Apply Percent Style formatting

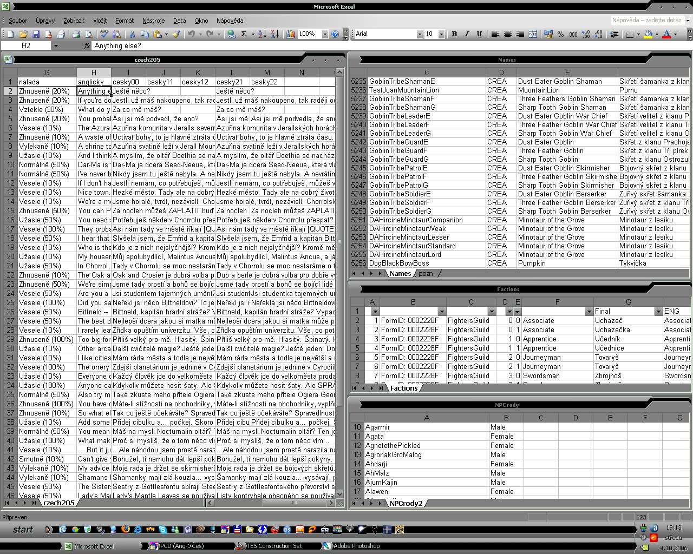(x=560, y=34)
